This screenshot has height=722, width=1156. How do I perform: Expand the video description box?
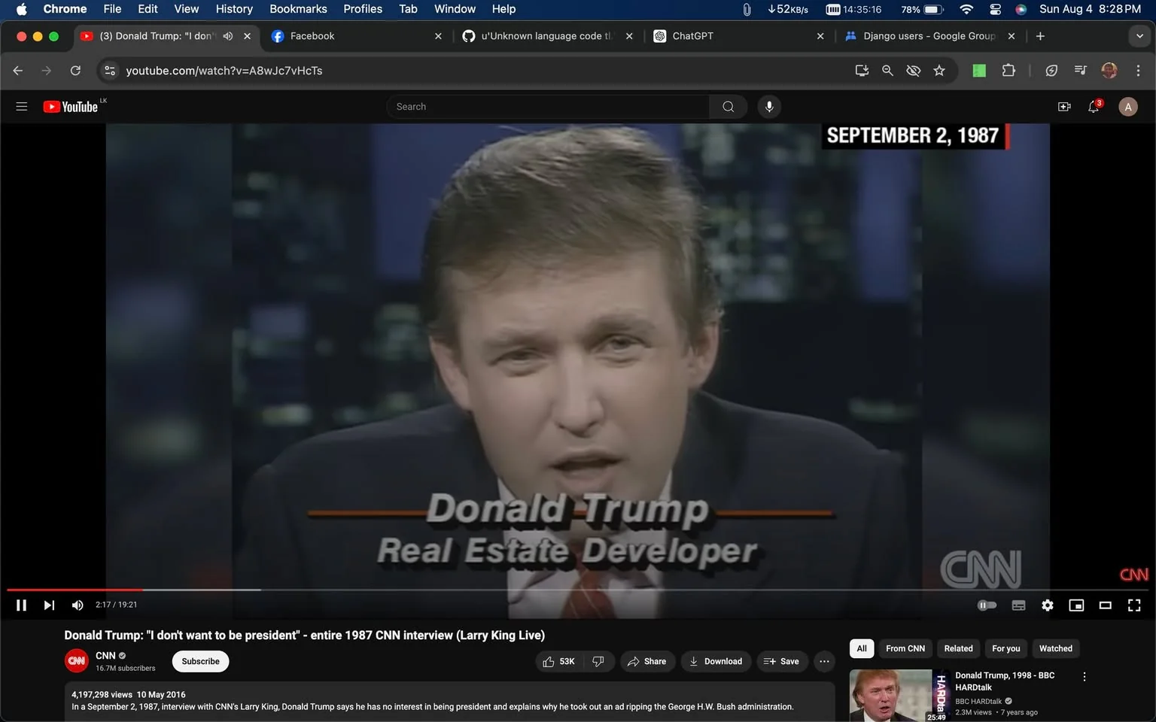click(x=450, y=701)
